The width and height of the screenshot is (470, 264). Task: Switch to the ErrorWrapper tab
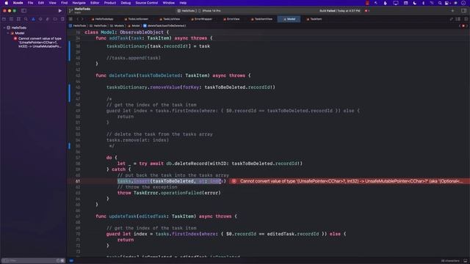[201, 19]
